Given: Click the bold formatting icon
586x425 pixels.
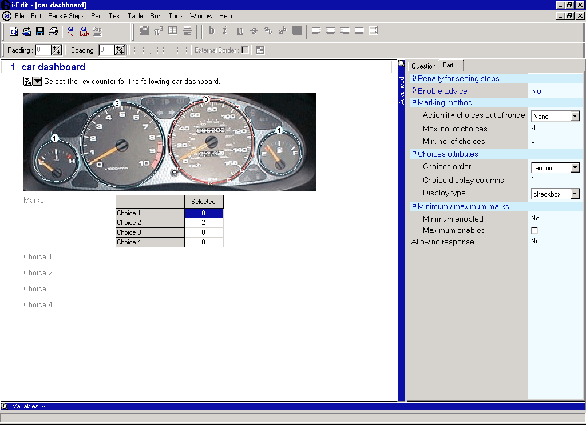Looking at the screenshot, I should click(211, 31).
